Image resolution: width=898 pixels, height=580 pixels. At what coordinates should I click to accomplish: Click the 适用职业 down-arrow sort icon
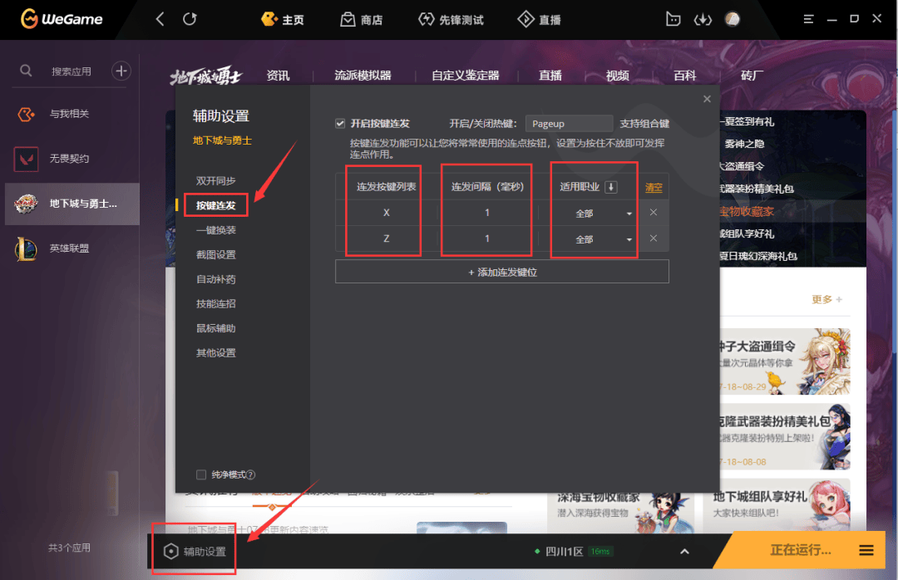[x=611, y=187]
